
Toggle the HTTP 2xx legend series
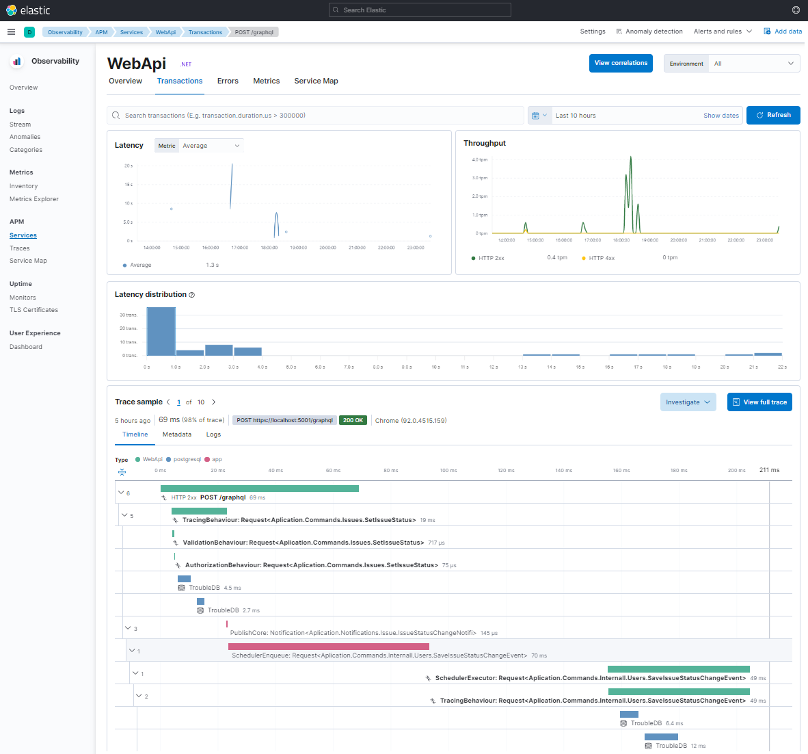coord(488,258)
